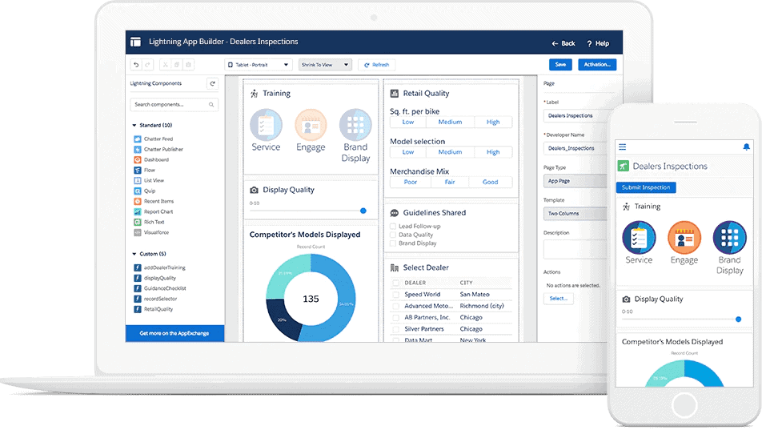Click the Save button
The height and width of the screenshot is (430, 762).
(x=560, y=65)
